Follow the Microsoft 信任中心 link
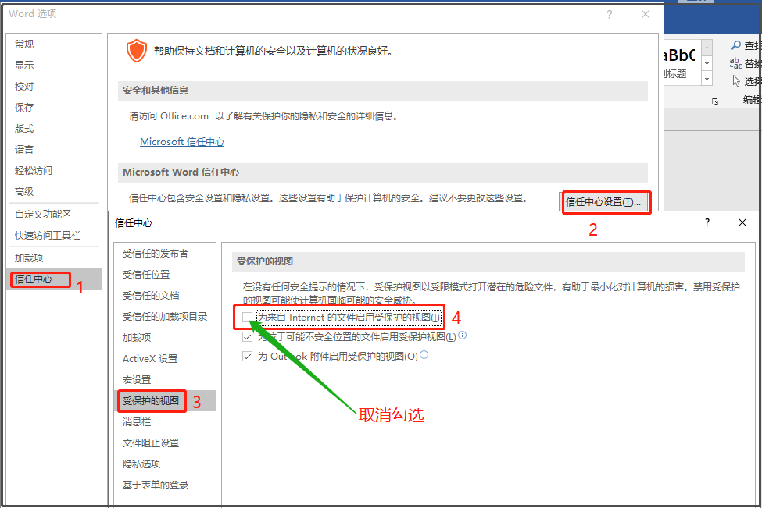 tap(182, 142)
